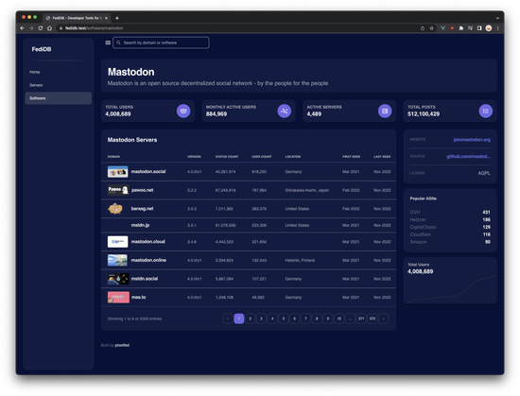This screenshot has width=520, height=396.
Task: Open a new browser tab with plus
Action: pos(116,18)
